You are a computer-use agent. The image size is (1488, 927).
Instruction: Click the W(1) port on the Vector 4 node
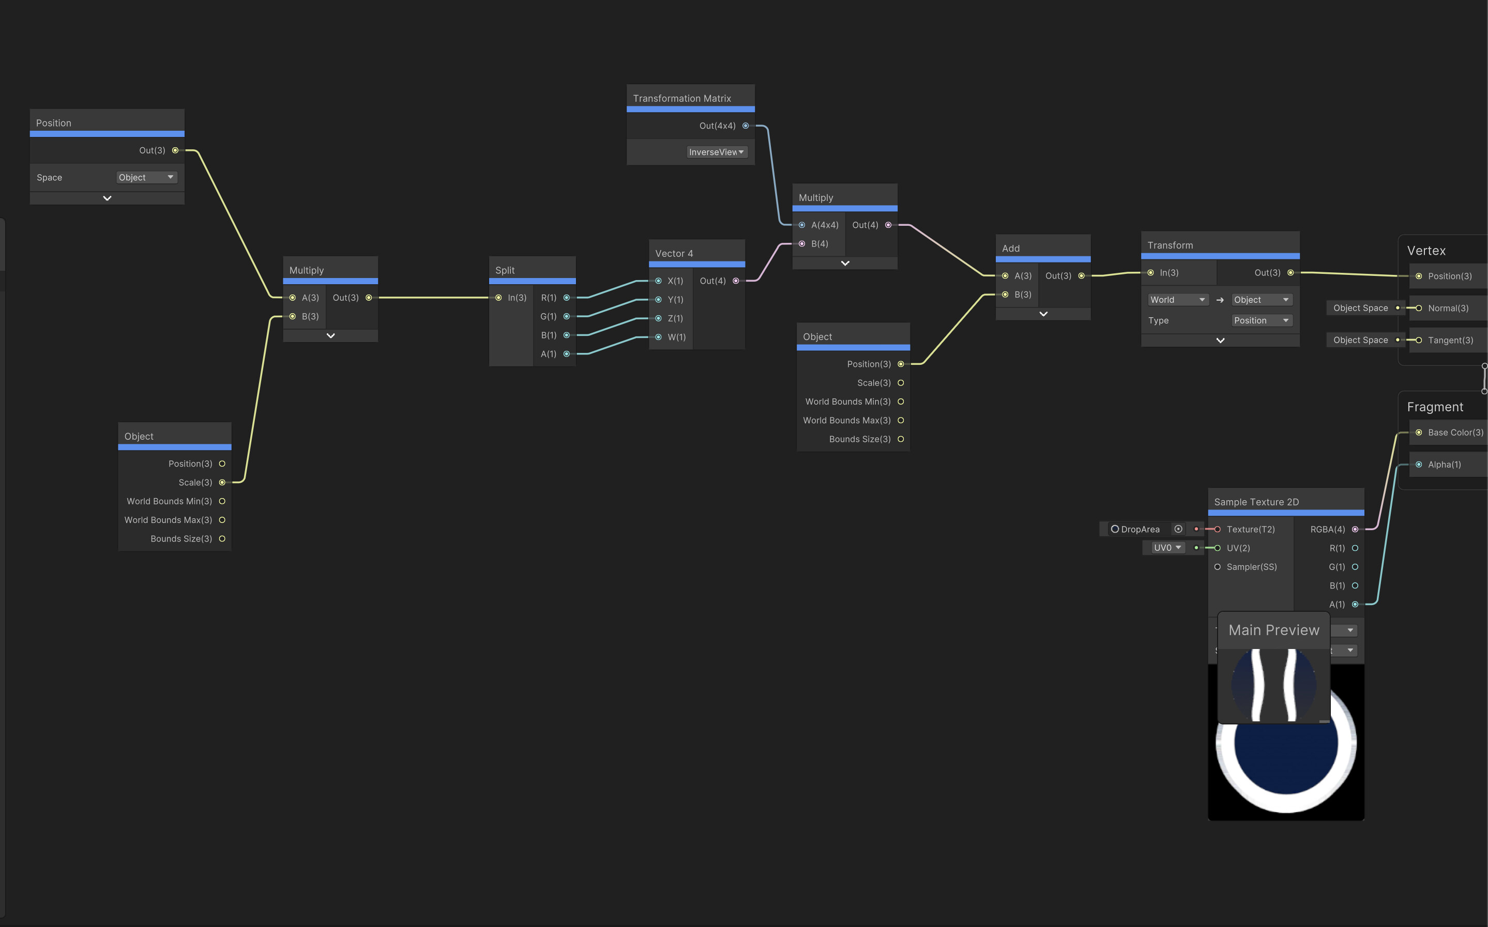(x=659, y=336)
